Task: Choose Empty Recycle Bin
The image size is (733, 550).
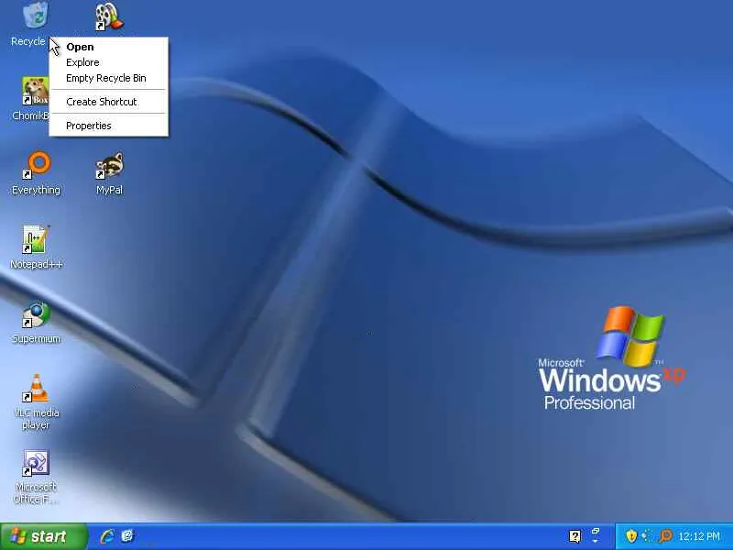Action: 108,78
